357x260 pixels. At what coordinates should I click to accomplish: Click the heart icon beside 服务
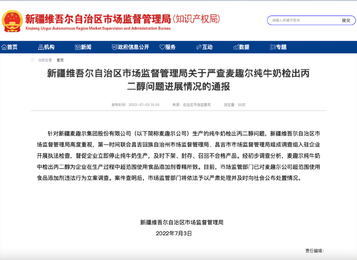[x=162, y=47]
